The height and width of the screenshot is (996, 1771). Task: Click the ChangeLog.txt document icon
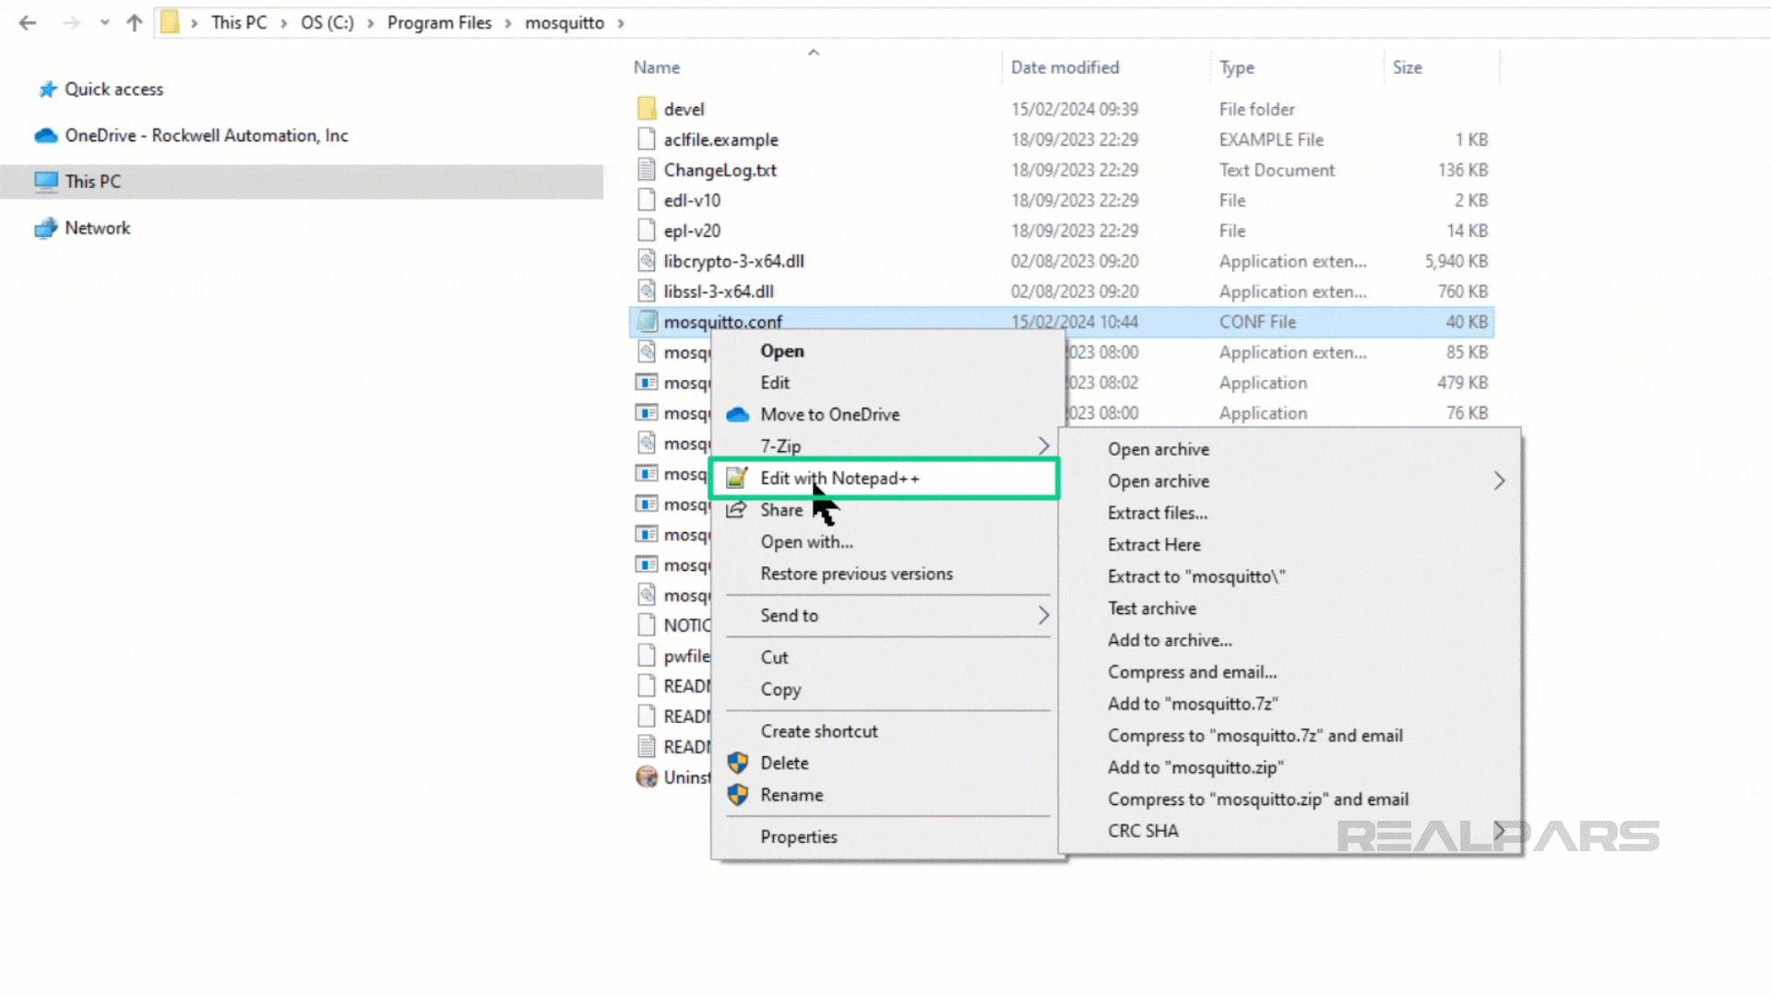click(x=647, y=170)
